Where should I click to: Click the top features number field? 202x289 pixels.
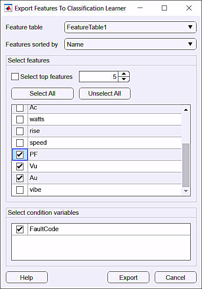(99, 77)
